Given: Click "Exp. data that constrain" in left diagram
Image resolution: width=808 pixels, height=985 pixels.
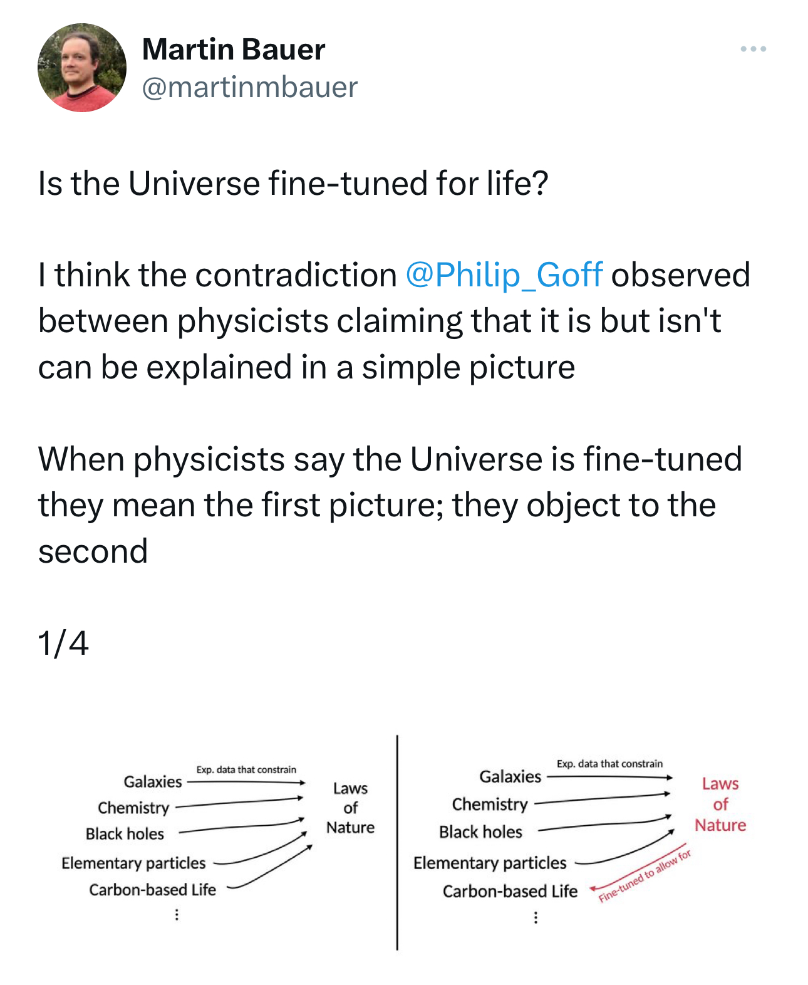Looking at the screenshot, I should 246,769.
